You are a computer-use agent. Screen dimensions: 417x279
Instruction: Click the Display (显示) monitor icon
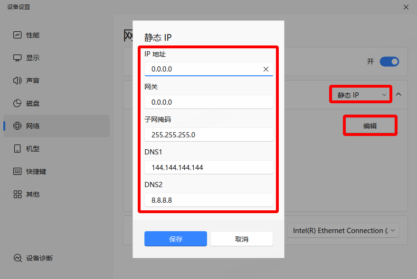coord(18,58)
